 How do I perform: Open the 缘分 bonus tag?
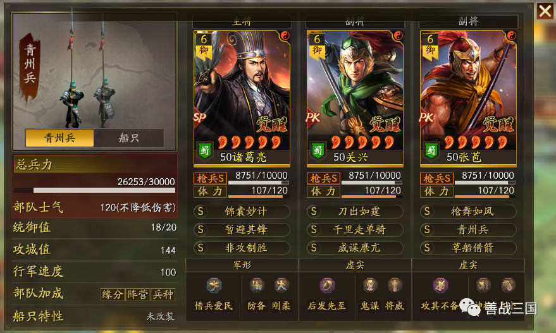pos(113,294)
